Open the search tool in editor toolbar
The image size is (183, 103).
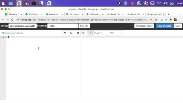[65, 33]
